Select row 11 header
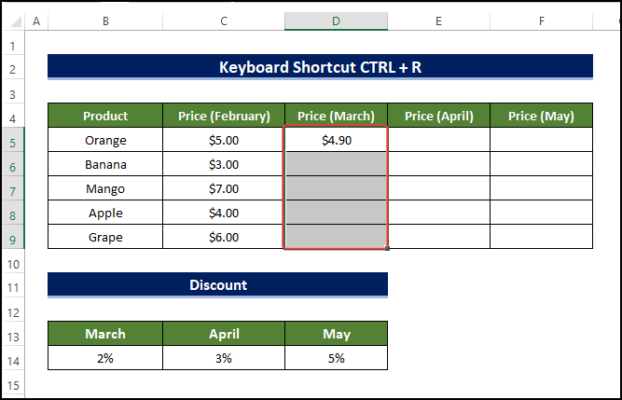Viewport: 622px width, 400px height. pos(14,285)
